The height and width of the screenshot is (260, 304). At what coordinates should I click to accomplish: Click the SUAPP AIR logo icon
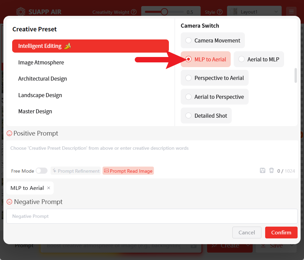click(x=21, y=12)
